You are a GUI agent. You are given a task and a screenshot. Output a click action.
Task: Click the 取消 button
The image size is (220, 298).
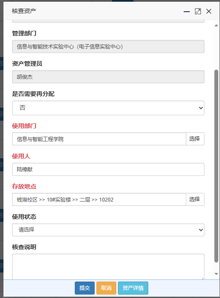point(106,288)
